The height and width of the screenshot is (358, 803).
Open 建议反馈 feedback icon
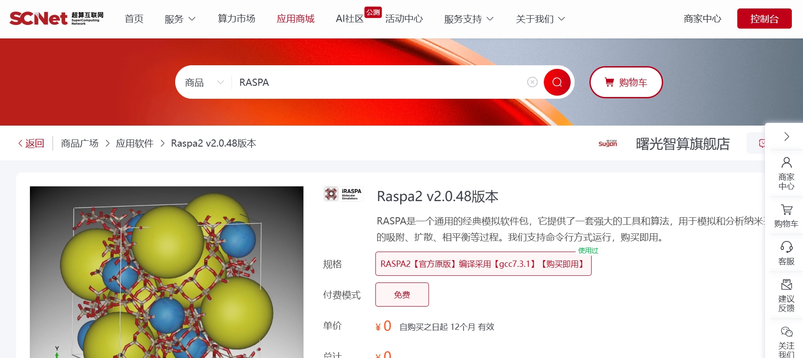click(786, 295)
